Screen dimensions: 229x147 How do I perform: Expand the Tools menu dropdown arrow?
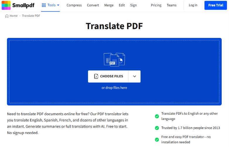tap(58, 5)
